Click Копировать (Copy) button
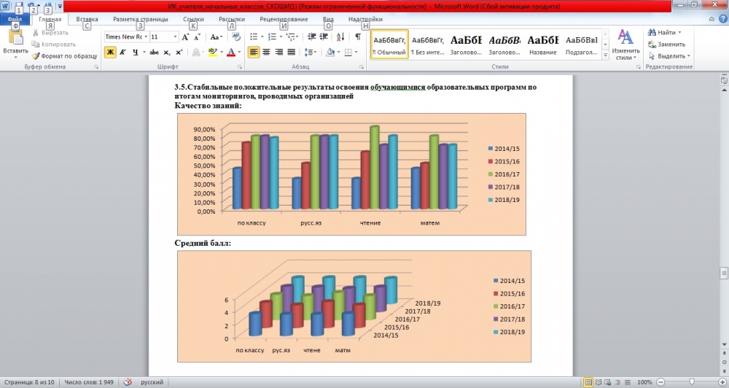The image size is (729, 388). point(53,44)
